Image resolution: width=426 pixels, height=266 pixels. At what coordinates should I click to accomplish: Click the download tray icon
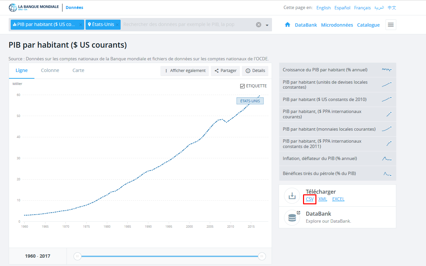point(292,196)
